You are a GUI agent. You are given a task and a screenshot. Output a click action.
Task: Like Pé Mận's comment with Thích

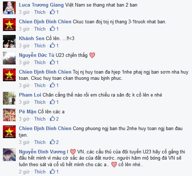pyautogui.click(x=40, y=119)
